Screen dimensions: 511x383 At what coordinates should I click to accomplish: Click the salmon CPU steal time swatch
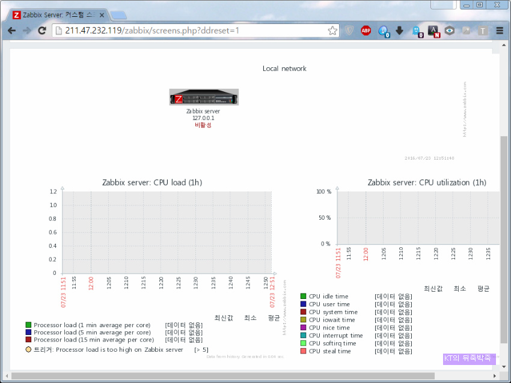coord(304,351)
